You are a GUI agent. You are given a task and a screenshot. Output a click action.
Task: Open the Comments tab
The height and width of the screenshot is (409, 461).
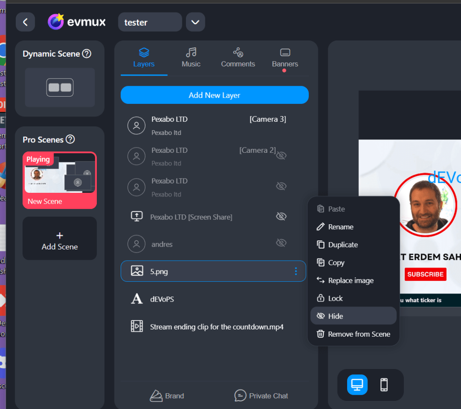pyautogui.click(x=238, y=58)
